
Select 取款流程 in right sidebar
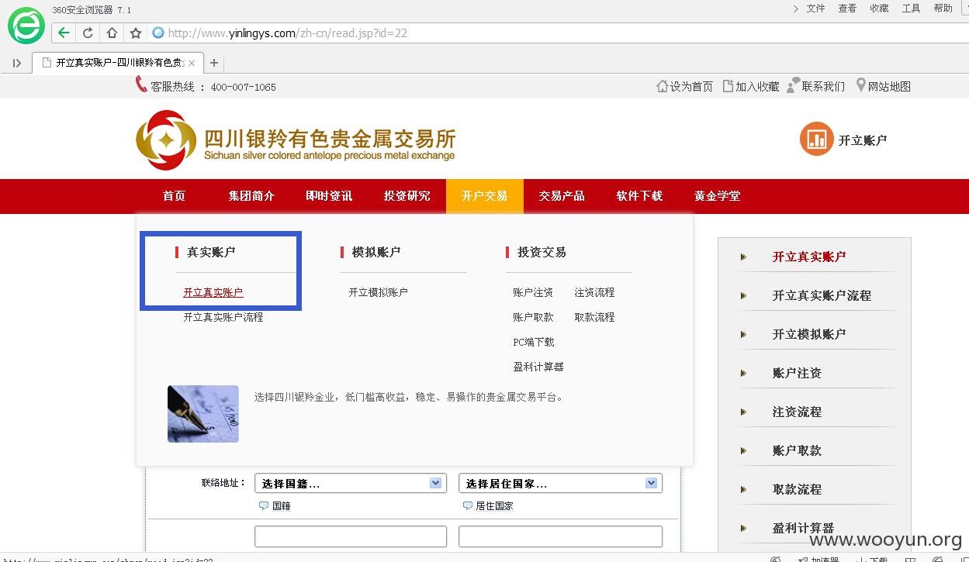tap(797, 489)
